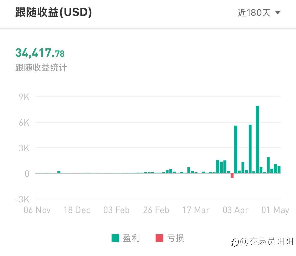The width and height of the screenshot is (296, 256).
Task: Toggle the green 盈利 legend swatch
Action: coord(115,238)
